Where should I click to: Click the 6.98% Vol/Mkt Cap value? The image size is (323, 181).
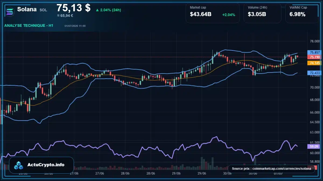297,14
